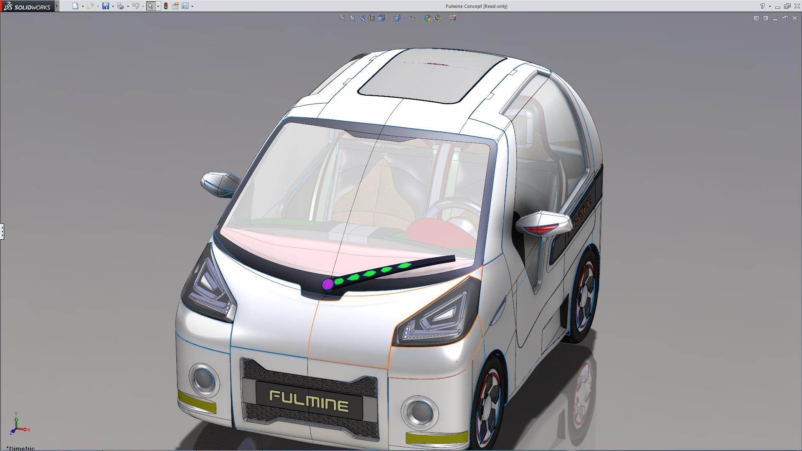Viewport: 802px width, 451px height.
Task: Click the Edit Appearance color ball
Action: [x=427, y=18]
